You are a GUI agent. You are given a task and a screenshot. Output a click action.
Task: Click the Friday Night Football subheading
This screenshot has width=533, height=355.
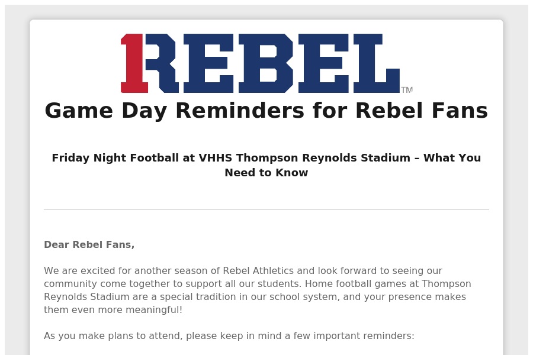tap(266, 165)
